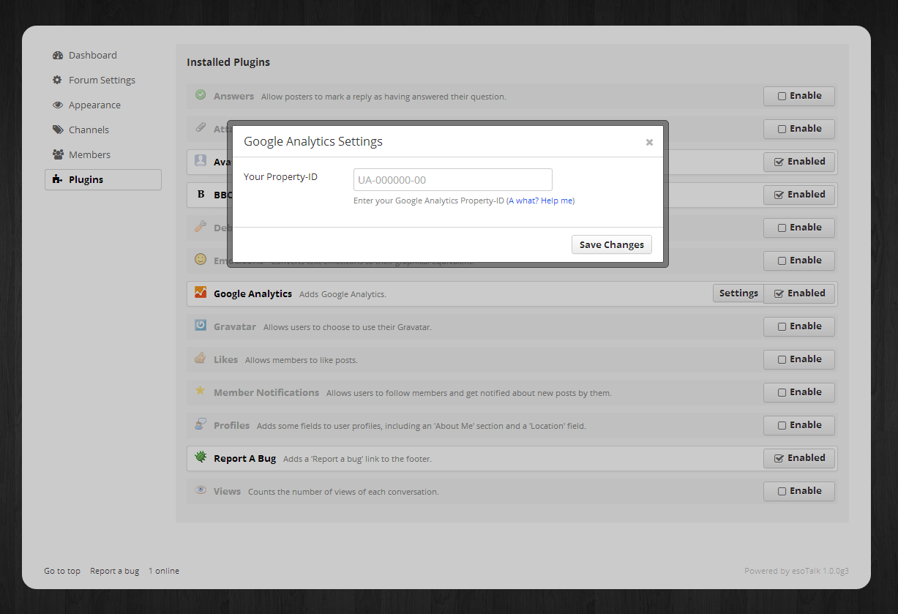The height and width of the screenshot is (614, 898).
Task: Open Google Analytics Settings button
Action: 738,293
